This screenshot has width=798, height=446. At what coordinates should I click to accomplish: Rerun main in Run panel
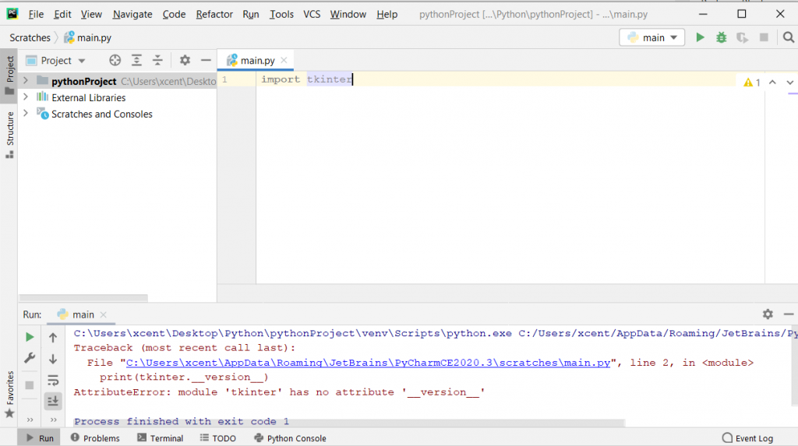[30, 337]
